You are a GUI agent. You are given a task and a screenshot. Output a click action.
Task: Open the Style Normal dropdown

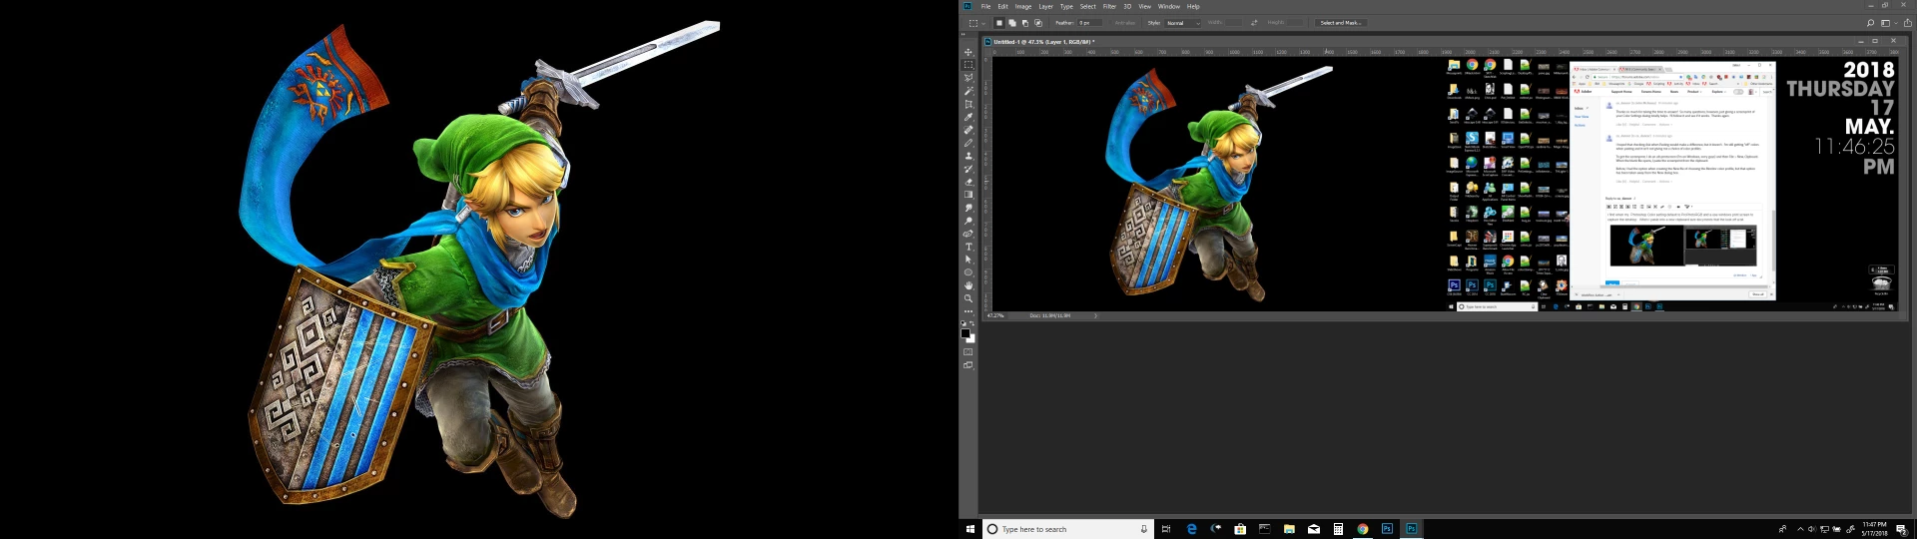pyautogui.click(x=1182, y=23)
